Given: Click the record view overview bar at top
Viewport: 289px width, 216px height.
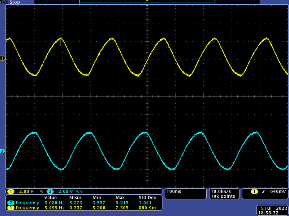Looking at the screenshot, I should (x=147, y=2).
